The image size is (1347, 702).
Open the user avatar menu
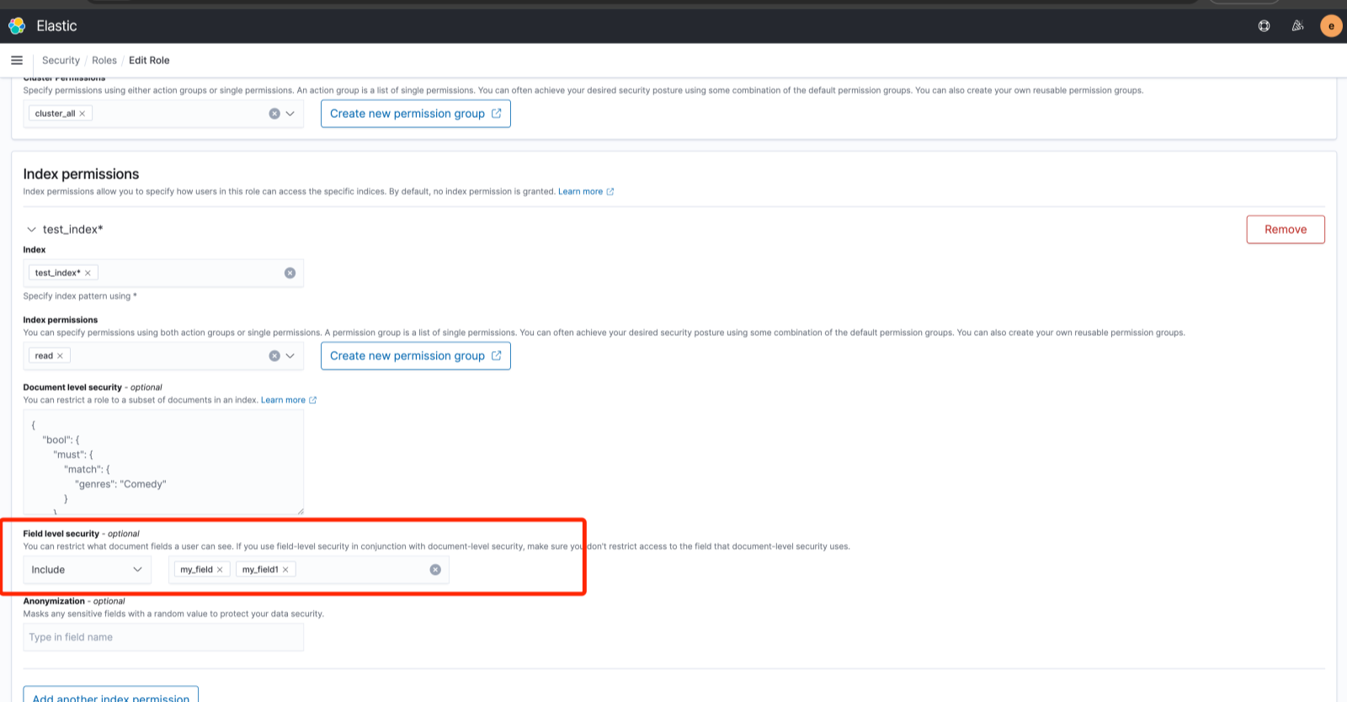coord(1331,26)
